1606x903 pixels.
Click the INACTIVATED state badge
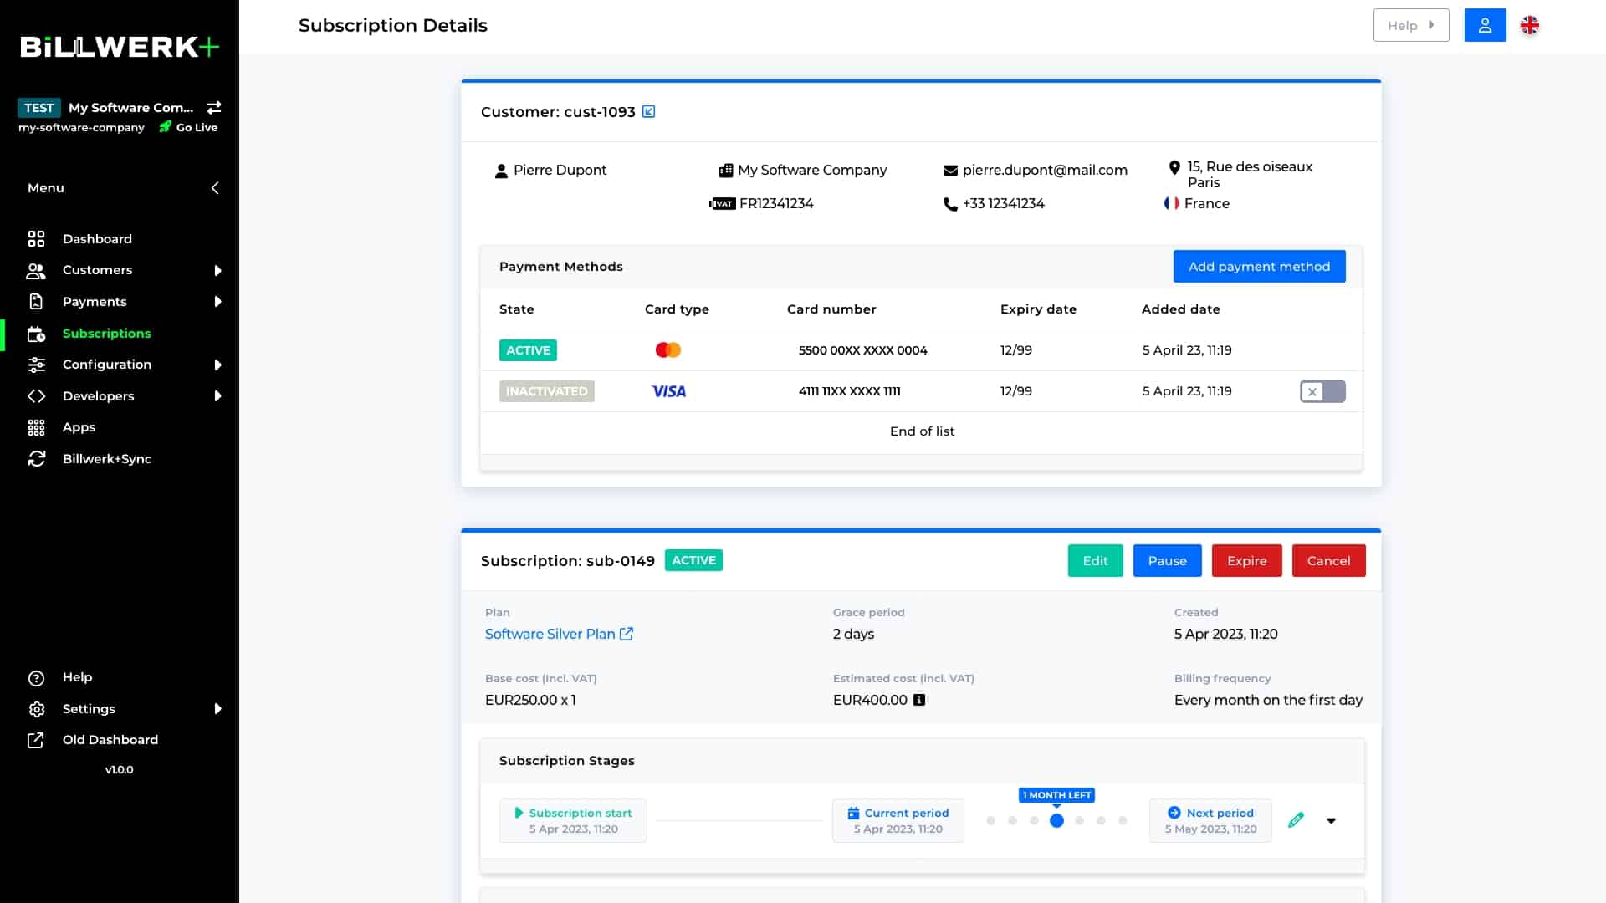(547, 391)
